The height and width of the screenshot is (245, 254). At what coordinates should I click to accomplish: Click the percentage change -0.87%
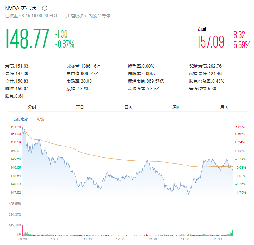(x=65, y=44)
